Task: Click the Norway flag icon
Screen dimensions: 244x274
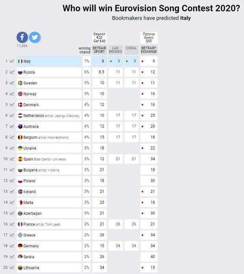Action: (x=20, y=94)
